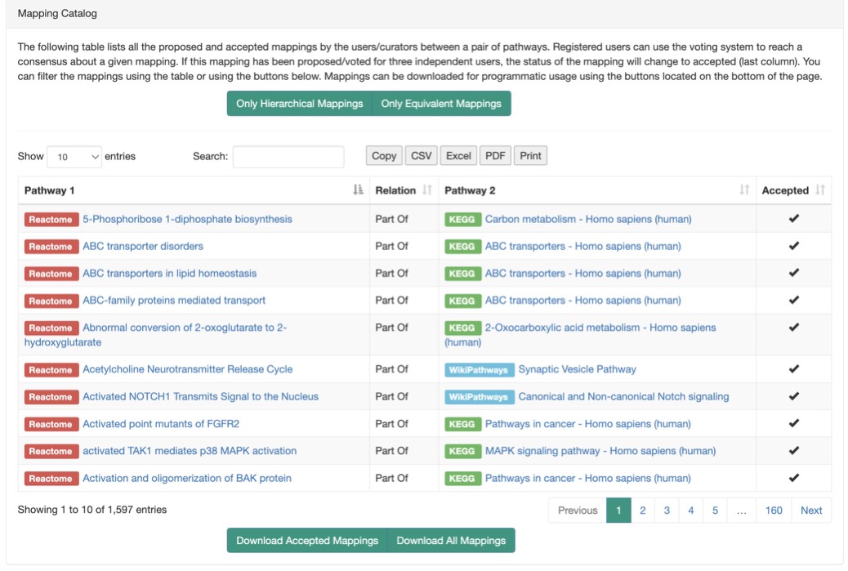Sort the Accepted column arrows
The width and height of the screenshot is (848, 571).
coord(820,190)
